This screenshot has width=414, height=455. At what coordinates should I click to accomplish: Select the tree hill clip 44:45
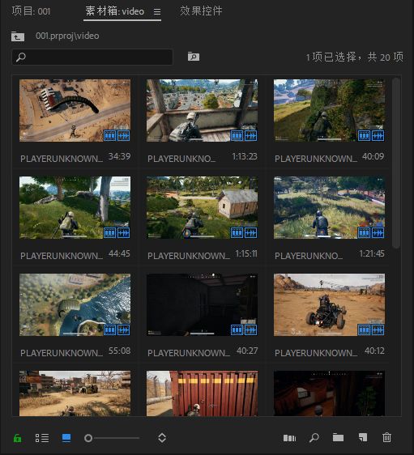75,208
